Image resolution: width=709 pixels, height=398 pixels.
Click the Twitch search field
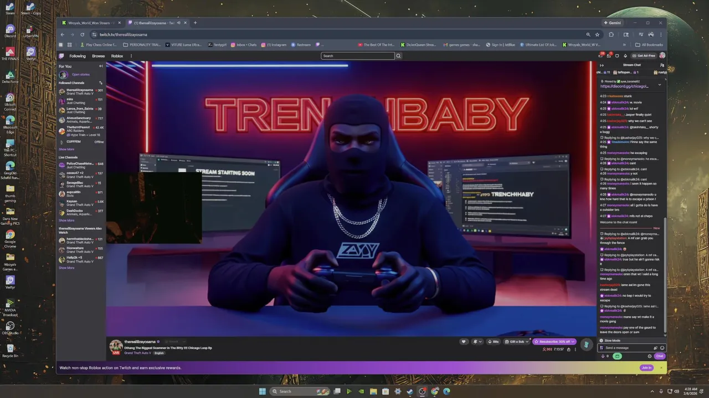[x=358, y=56]
